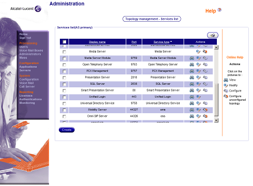Image resolution: width=253 pixels, height=186 pixels.
Task: Click Topology management - Services list title
Action: tap(152, 19)
